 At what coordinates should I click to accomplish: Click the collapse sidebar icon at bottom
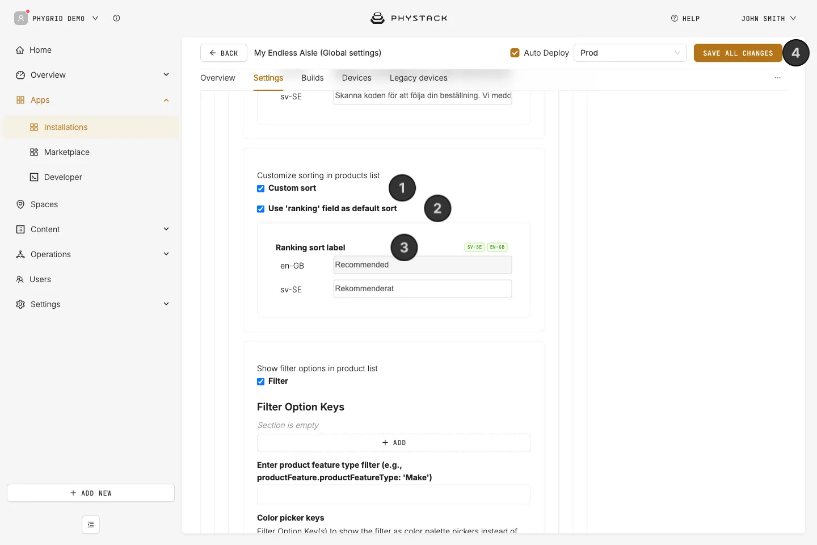91,525
